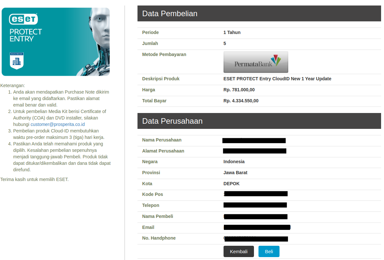Click the Kota value 'DEPOK'
The height and width of the screenshot is (260, 384).
tap(231, 184)
